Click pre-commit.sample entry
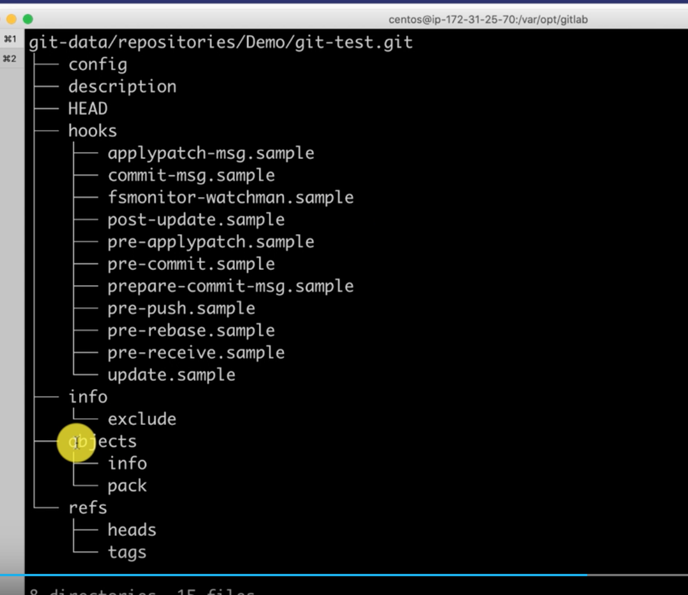Image resolution: width=688 pixels, height=595 pixels. (x=191, y=264)
